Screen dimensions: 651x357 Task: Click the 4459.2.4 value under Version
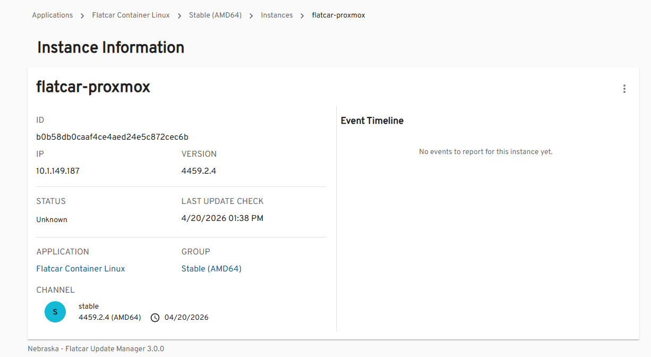tap(199, 171)
